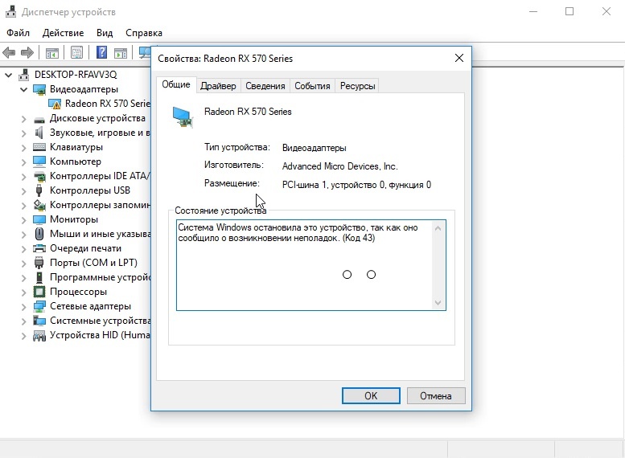Click the Device Manager title bar app icon
This screenshot has width=625, height=458.
tap(10, 11)
